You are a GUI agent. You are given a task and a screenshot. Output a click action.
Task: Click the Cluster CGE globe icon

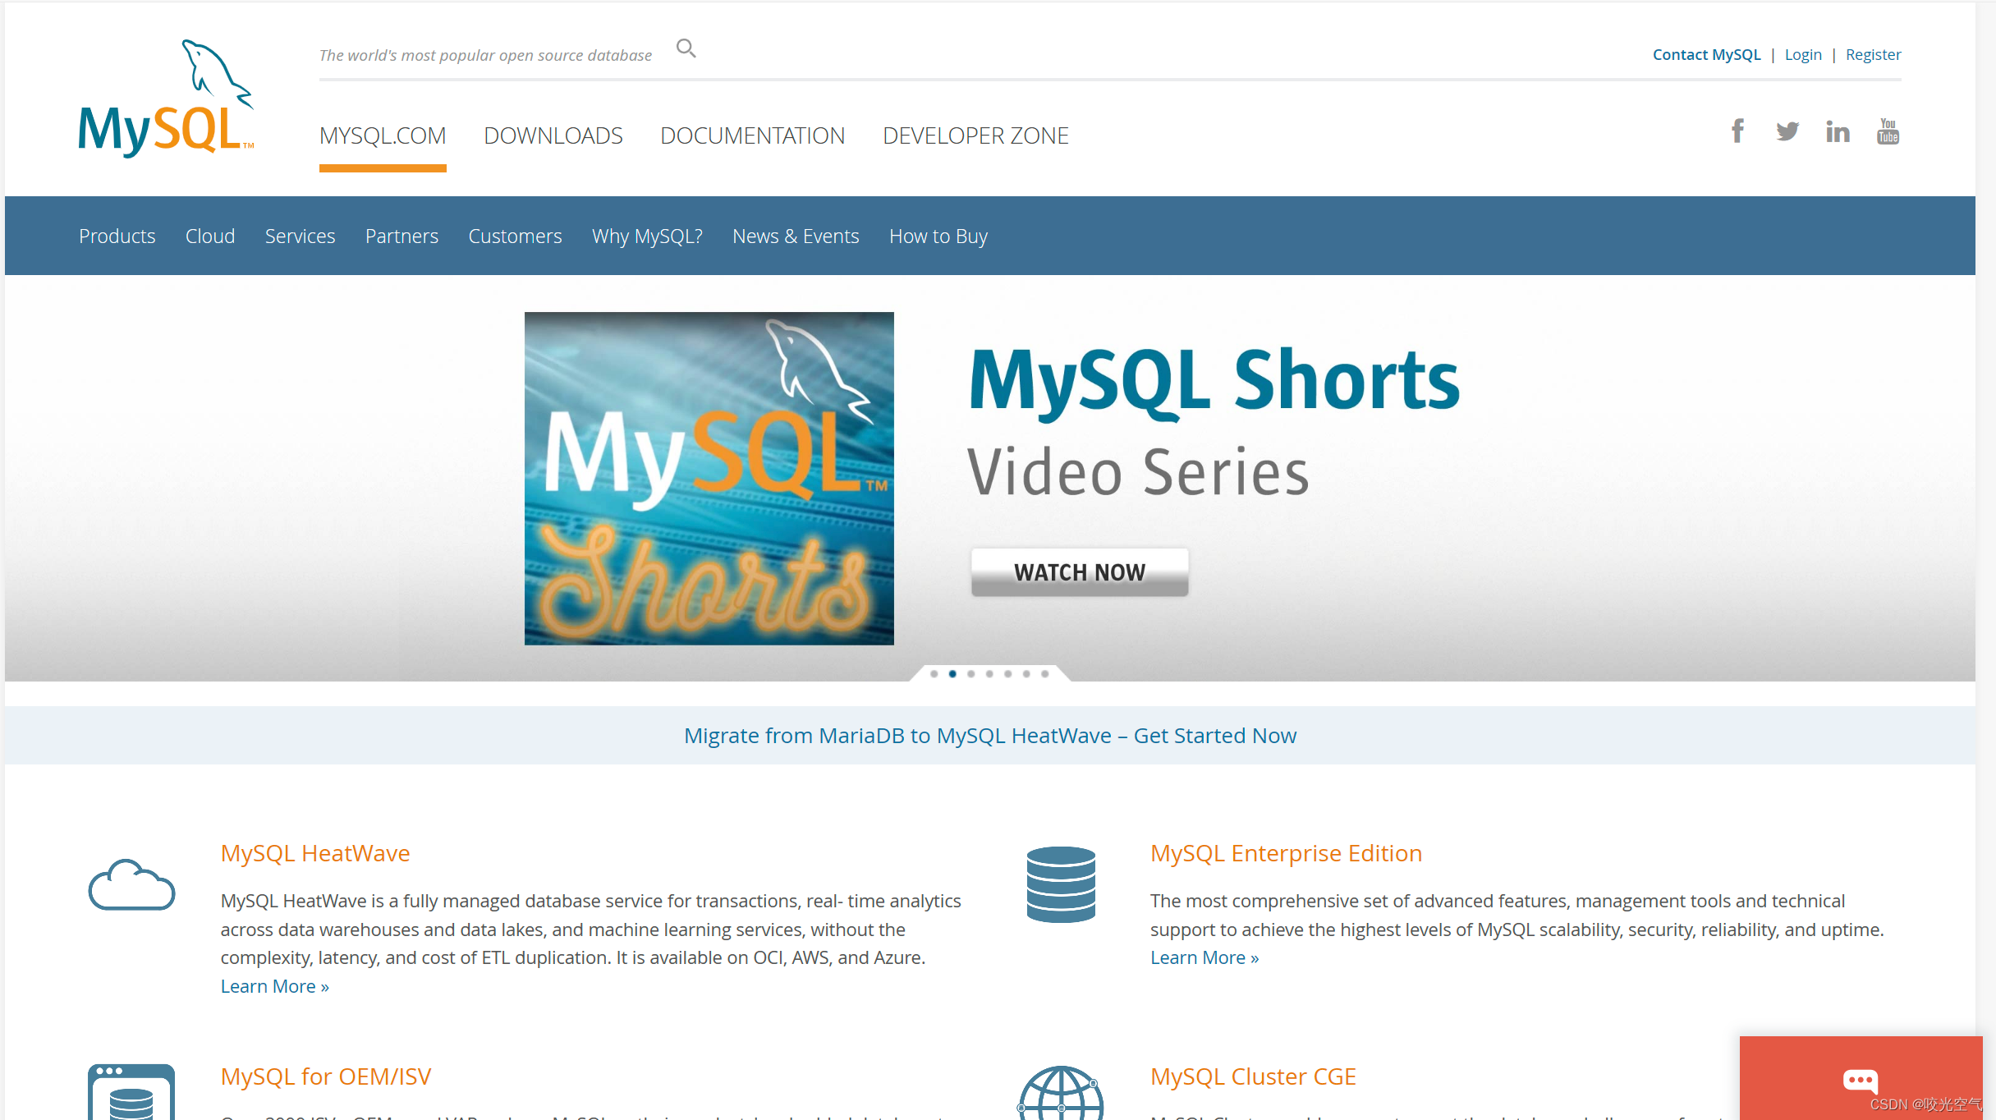pyautogui.click(x=1061, y=1093)
